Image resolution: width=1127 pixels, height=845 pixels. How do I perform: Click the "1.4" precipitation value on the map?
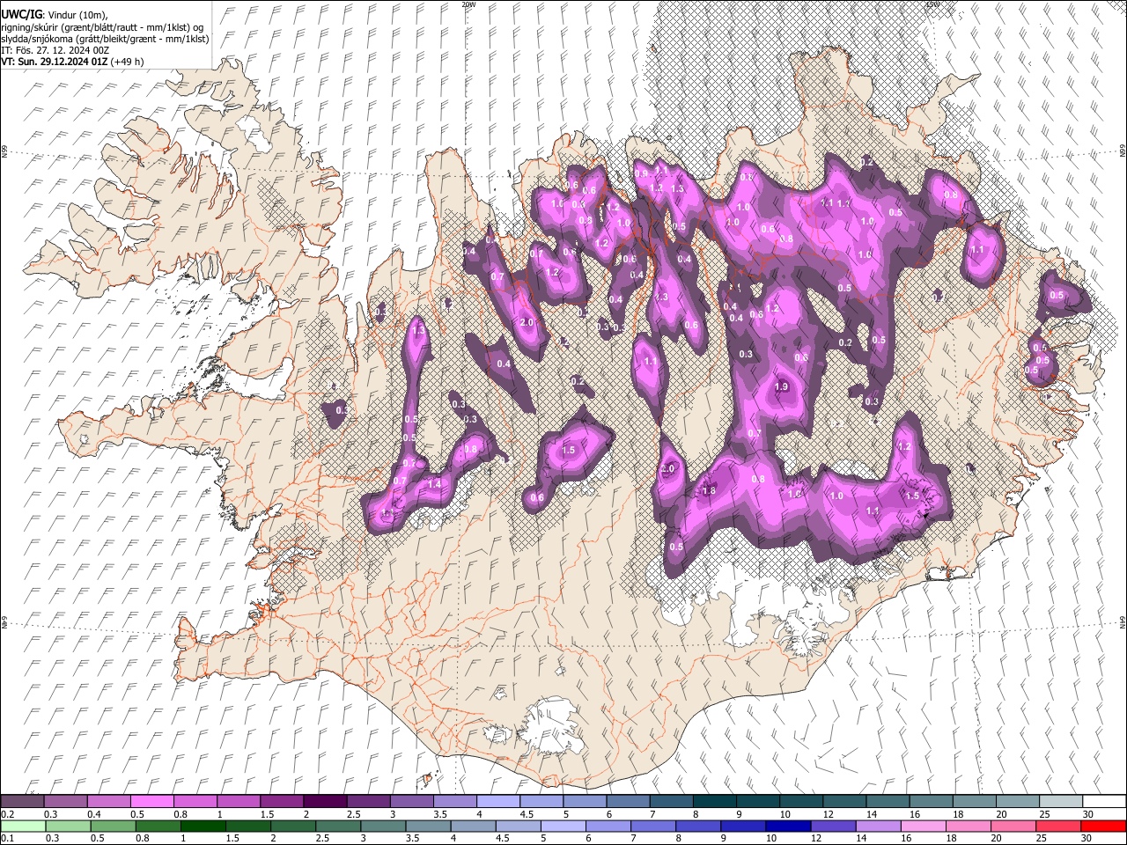tap(434, 484)
